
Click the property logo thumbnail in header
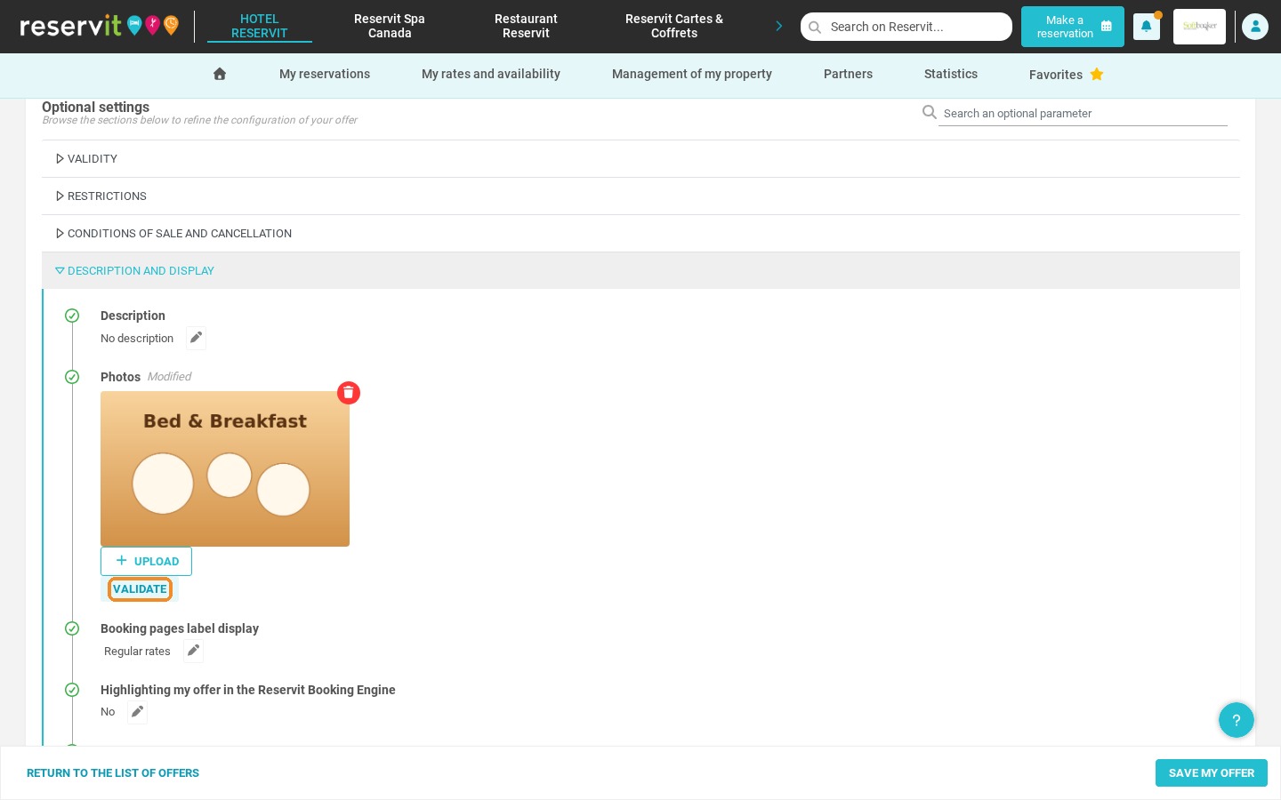point(1199,27)
